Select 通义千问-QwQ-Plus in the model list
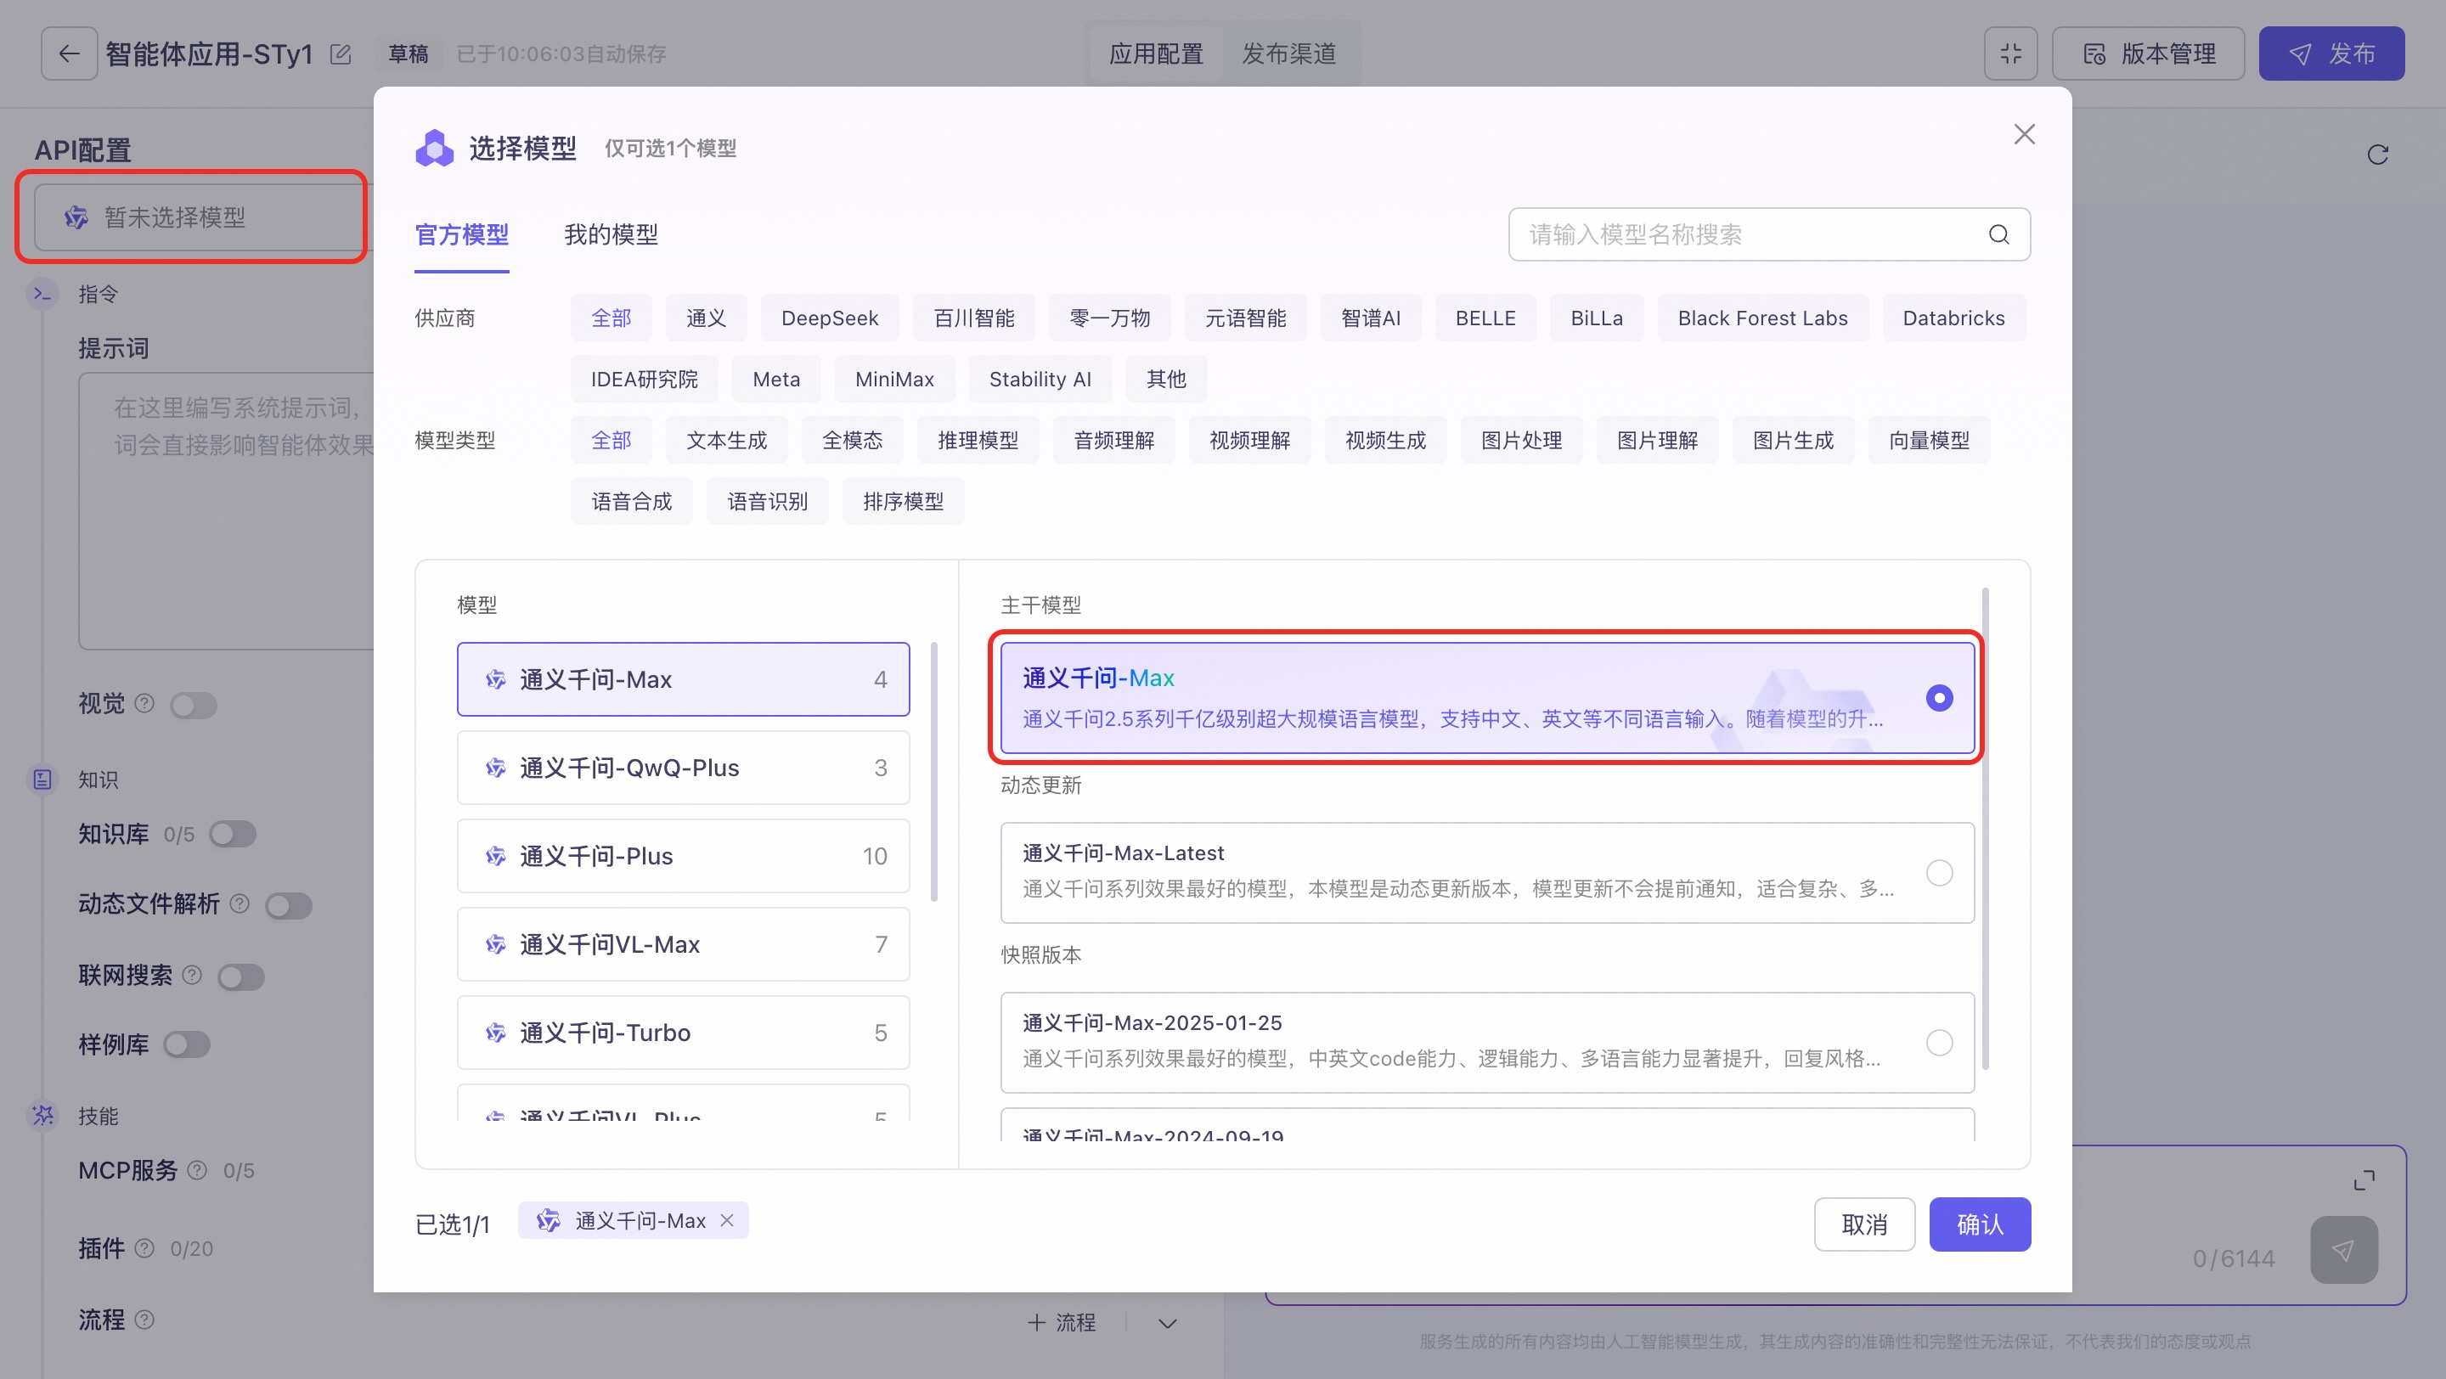The width and height of the screenshot is (2446, 1379). pos(683,768)
